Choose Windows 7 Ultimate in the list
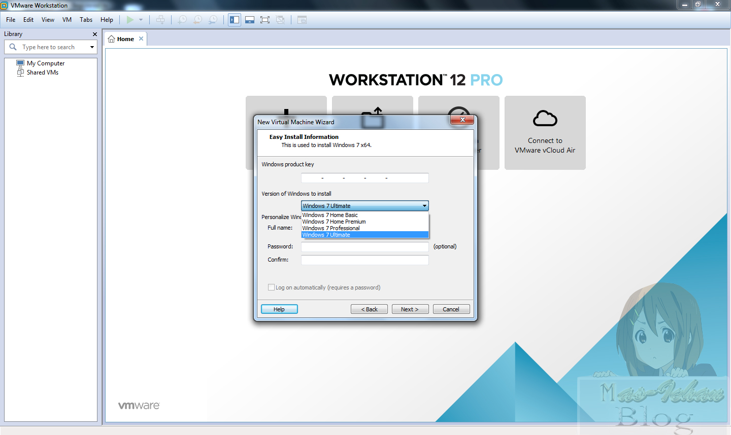Screen dimensions: 731x435 pos(365,235)
